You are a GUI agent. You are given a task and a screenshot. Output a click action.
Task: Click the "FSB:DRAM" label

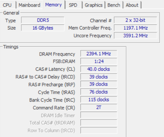(x=64, y=61)
